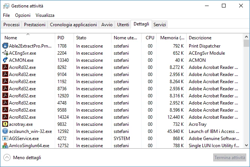Open the File menu
The image size is (250, 167).
point(6,15)
